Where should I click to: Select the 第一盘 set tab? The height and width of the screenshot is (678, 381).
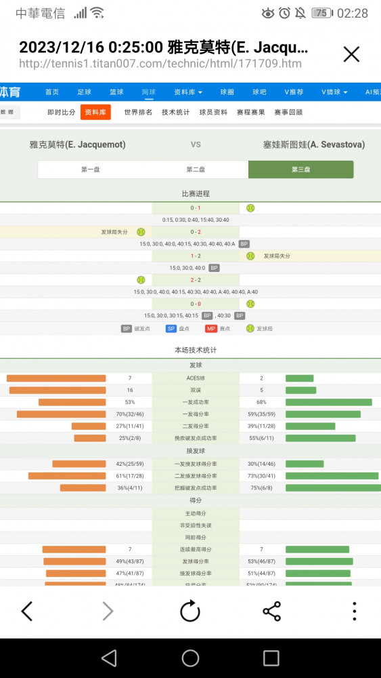(91, 169)
